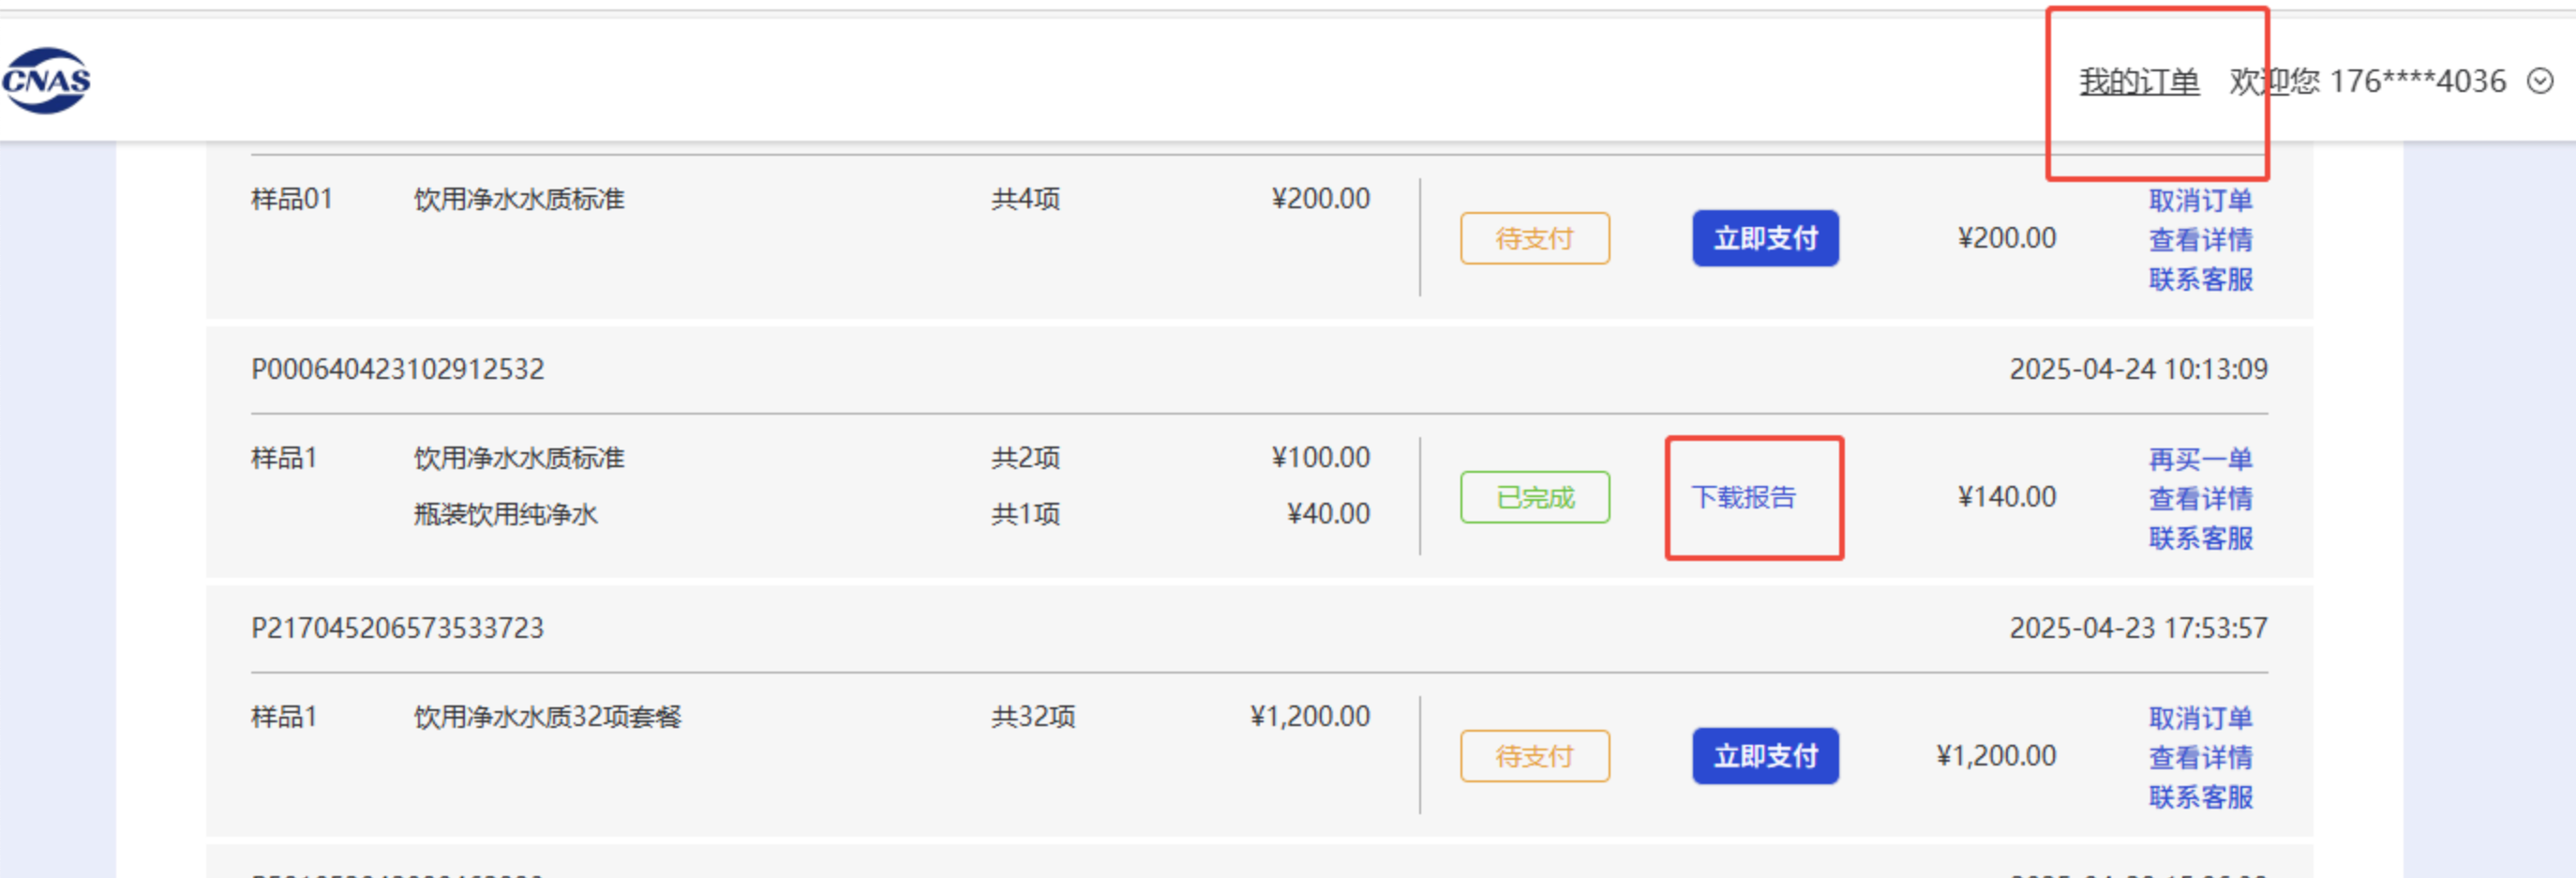This screenshot has width=2576, height=878.
Task: Click 立即支付 for the ¥200.00 order
Action: point(1765,238)
